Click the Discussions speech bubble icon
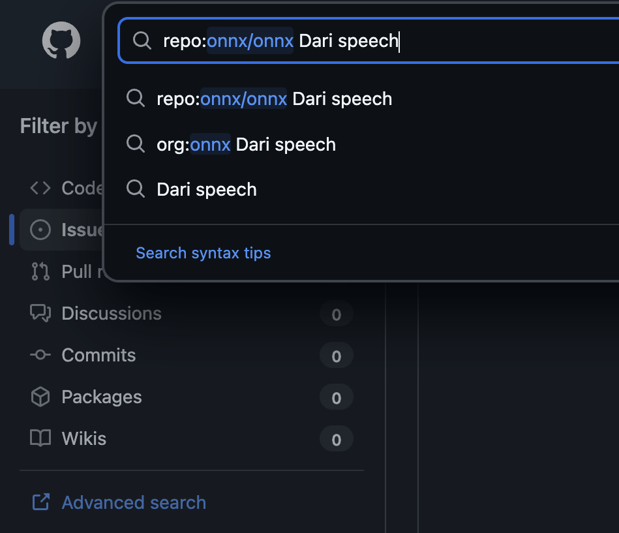Viewport: 619px width, 533px height. click(x=40, y=313)
